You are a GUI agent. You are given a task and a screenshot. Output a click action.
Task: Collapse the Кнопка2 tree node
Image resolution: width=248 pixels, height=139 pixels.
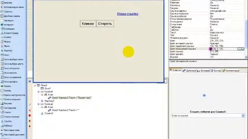[x=38, y=104]
